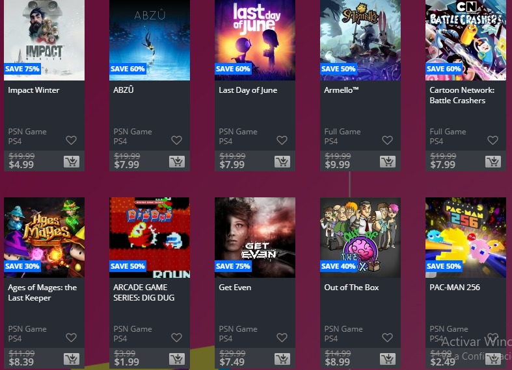The height and width of the screenshot is (370, 512).
Task: Add Cartoon Network: Battle Crashers to cart
Action: coord(493,162)
